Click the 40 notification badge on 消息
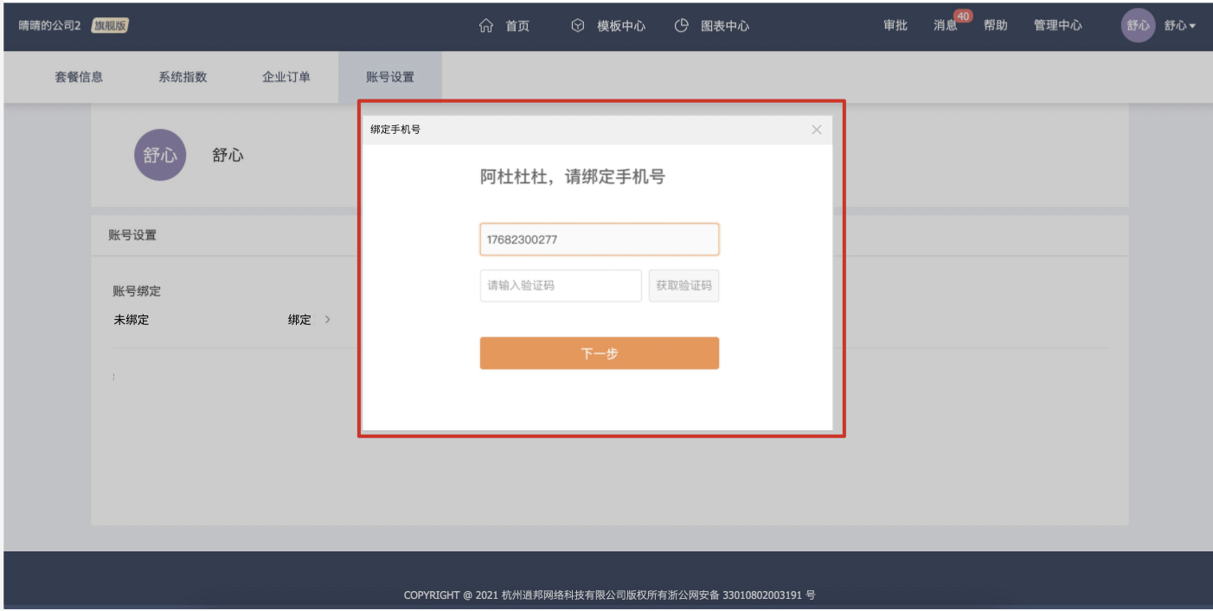Image resolution: width=1213 pixels, height=611 pixels. 963,16
